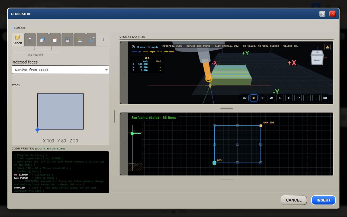Toggle the 3D view button
Screen dimensions: 347x217
click(x=245, y=98)
